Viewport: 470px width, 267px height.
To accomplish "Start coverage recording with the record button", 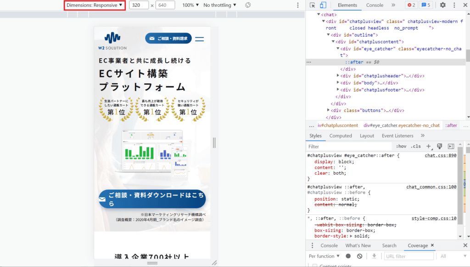I will [x=348, y=256].
